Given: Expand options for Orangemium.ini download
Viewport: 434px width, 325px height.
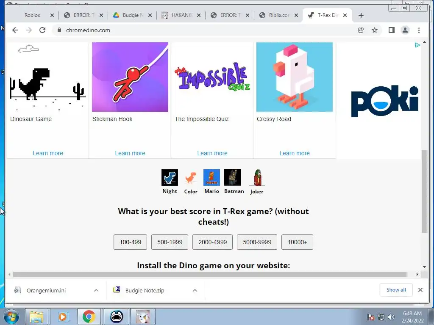Looking at the screenshot, I should [96, 290].
